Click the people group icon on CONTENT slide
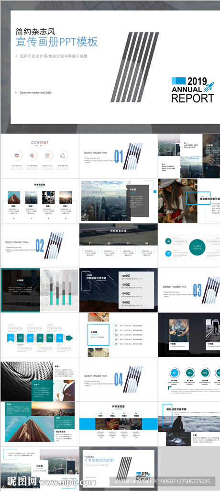220x491 pixels. point(17,155)
